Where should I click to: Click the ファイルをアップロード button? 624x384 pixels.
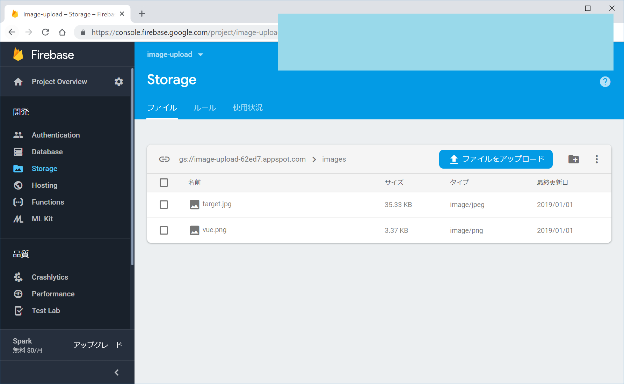(x=495, y=159)
